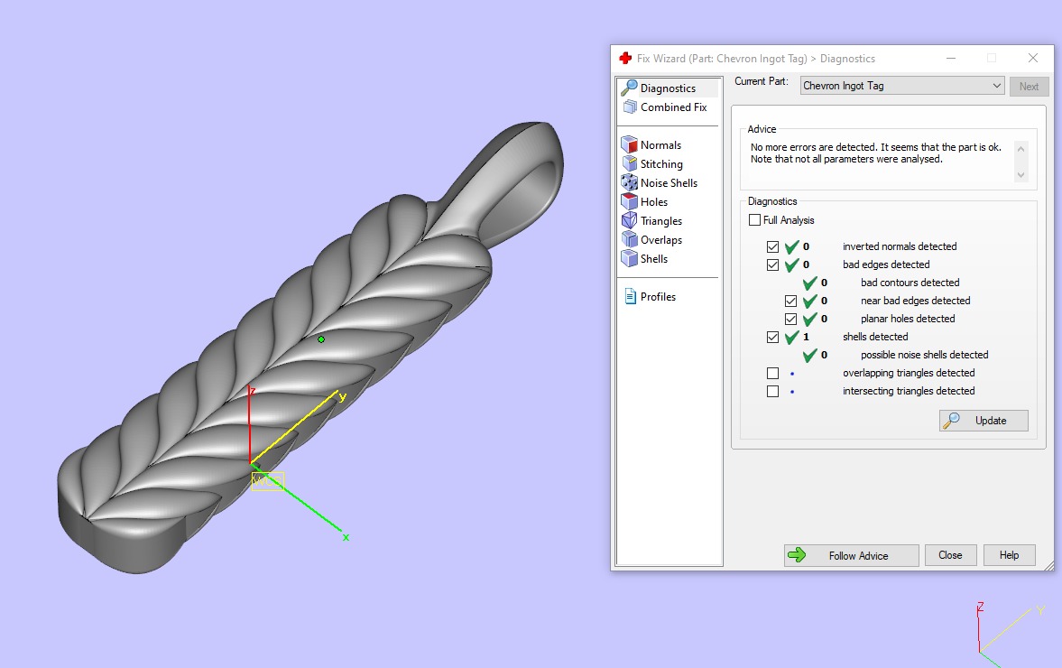Select the Normals cube icon

pos(629,144)
